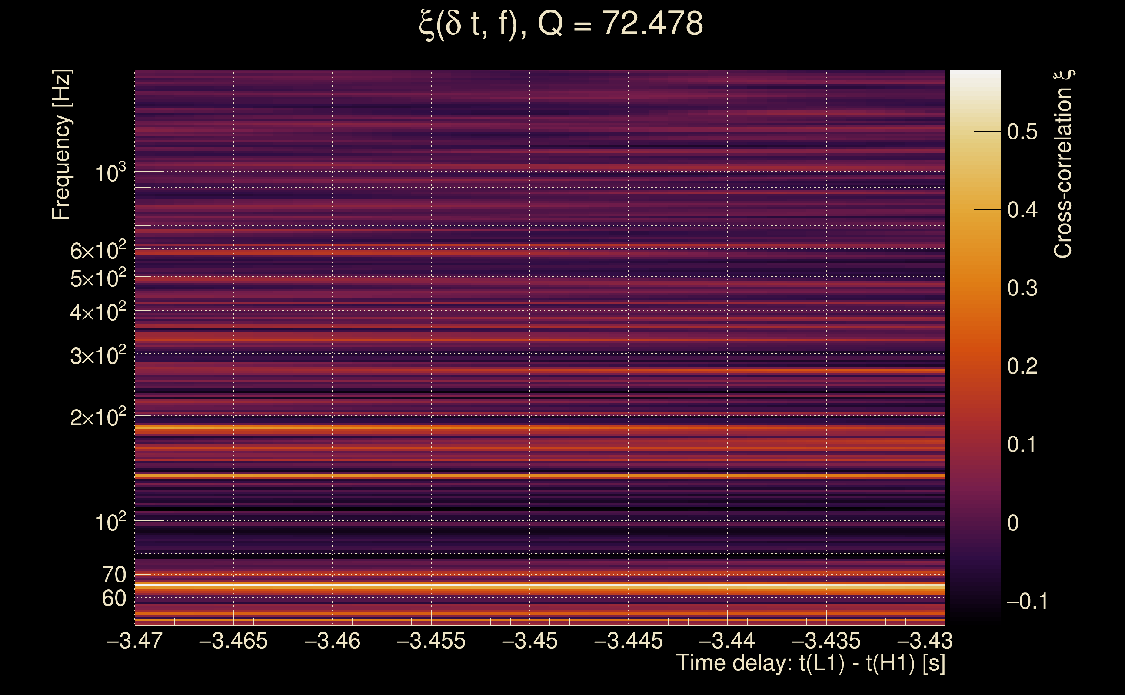
Task: Click the -3.43 time delay tick label
Action: pos(925,641)
